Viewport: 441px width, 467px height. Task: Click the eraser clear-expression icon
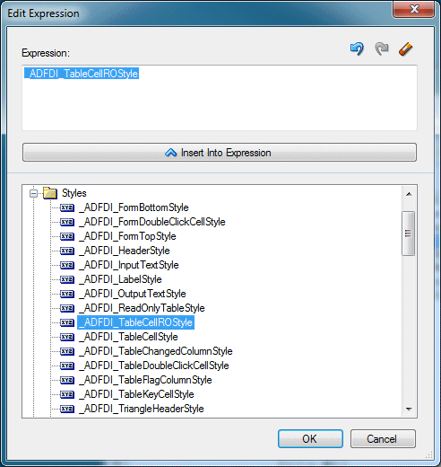tap(406, 49)
